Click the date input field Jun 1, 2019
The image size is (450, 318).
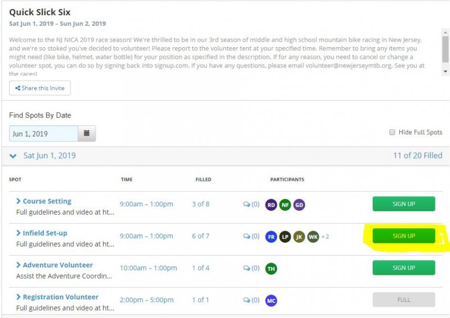click(x=43, y=134)
